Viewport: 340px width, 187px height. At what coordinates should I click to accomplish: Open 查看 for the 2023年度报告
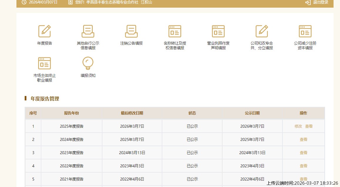tap(304, 153)
